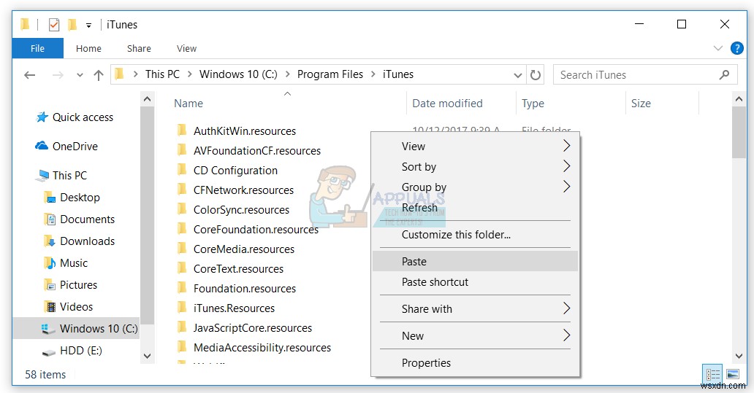The height and width of the screenshot is (393, 754).
Task: Select the CD Configuration folder
Action: 227,171
